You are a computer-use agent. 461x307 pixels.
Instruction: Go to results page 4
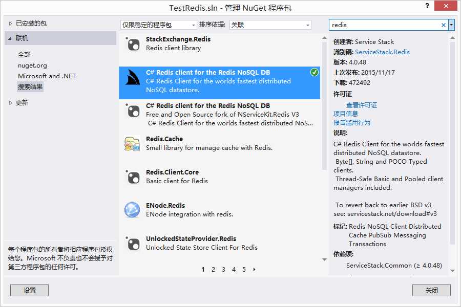tap(234, 270)
